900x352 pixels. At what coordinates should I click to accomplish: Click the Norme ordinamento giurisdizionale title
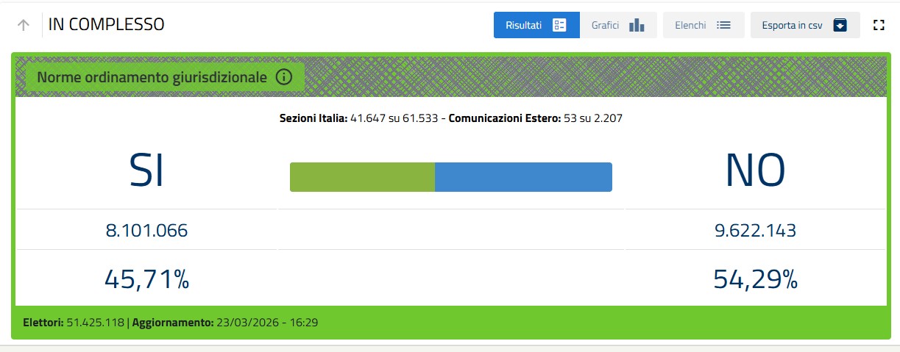152,76
